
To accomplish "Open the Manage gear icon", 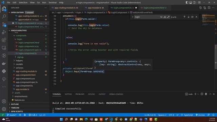I will point(4,109).
